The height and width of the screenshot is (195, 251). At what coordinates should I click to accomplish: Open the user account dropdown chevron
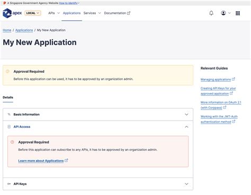point(229,13)
